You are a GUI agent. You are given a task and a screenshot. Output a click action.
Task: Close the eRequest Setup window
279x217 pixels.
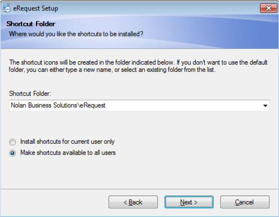(268, 8)
